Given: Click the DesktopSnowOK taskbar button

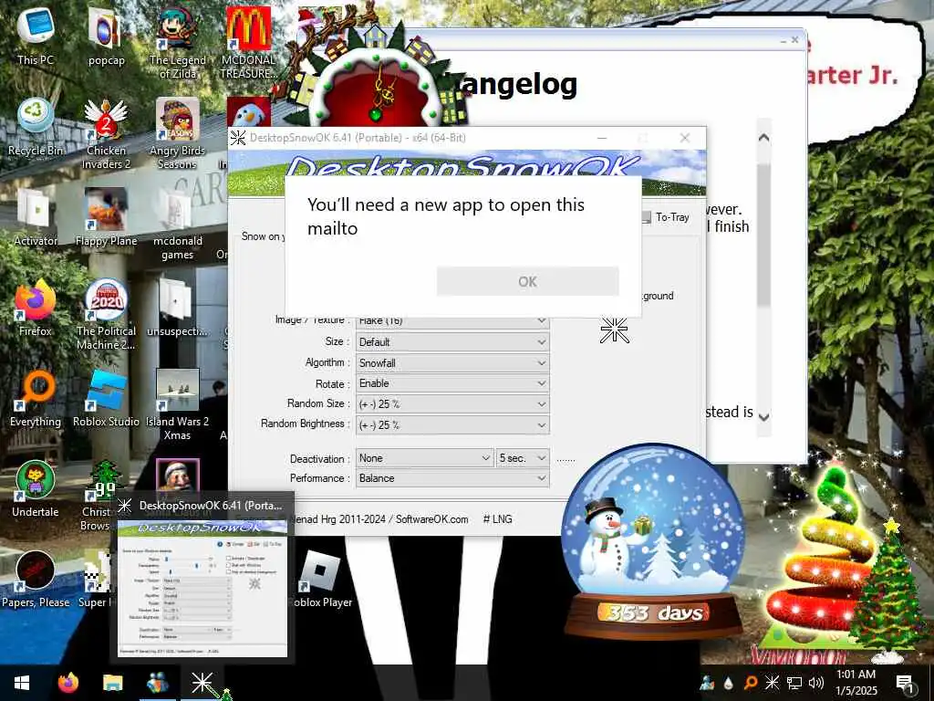Looking at the screenshot, I should tap(202, 683).
